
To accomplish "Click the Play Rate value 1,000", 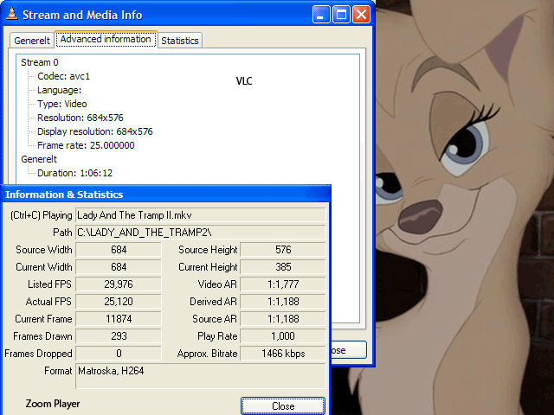I will (x=283, y=336).
